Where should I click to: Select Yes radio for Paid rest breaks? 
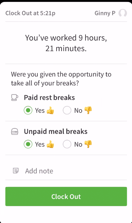(x=28, y=110)
